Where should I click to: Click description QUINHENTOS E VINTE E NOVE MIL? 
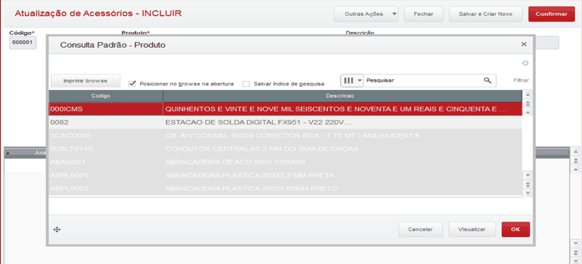click(x=342, y=109)
